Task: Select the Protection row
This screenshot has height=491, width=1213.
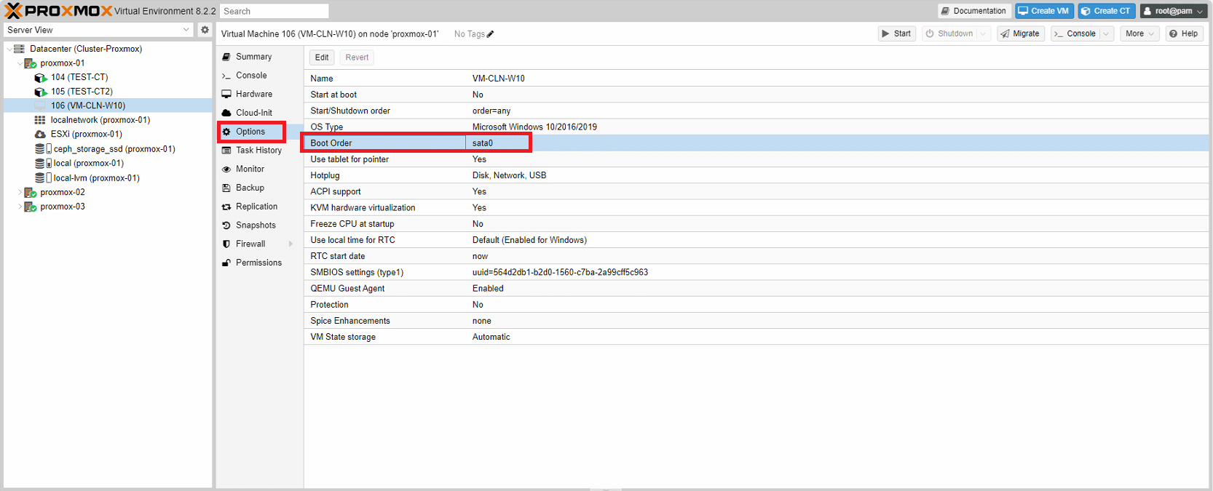Action: [x=756, y=305]
